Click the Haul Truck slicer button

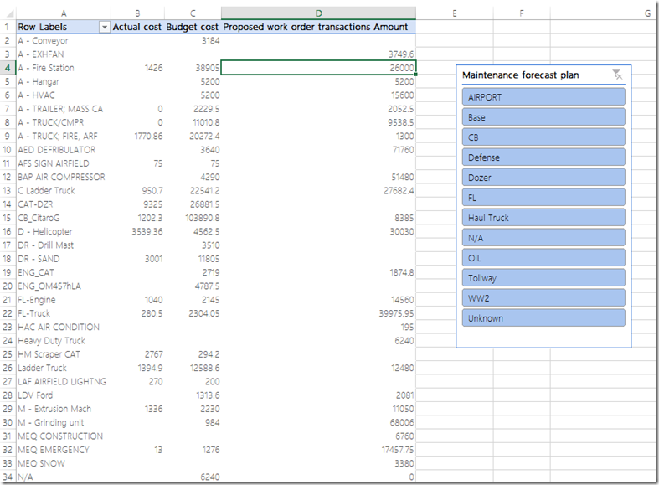[543, 218]
